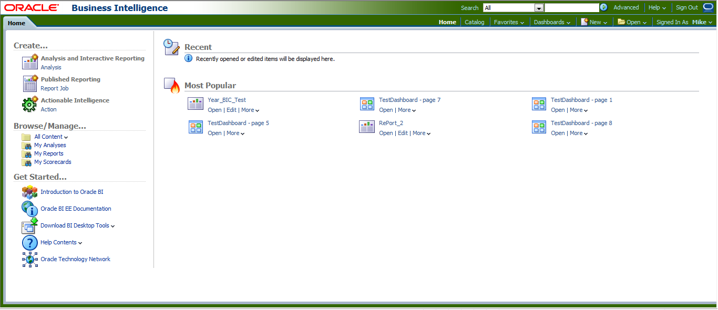
Task: Open Oracle BI EE Documentation link
Action: (76, 209)
